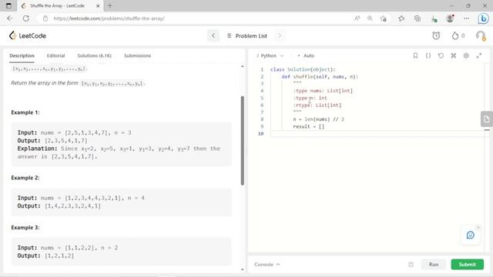View site information lock icon

45,18
